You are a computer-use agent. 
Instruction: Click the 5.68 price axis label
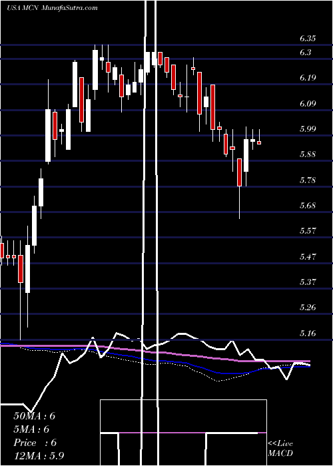308,205
